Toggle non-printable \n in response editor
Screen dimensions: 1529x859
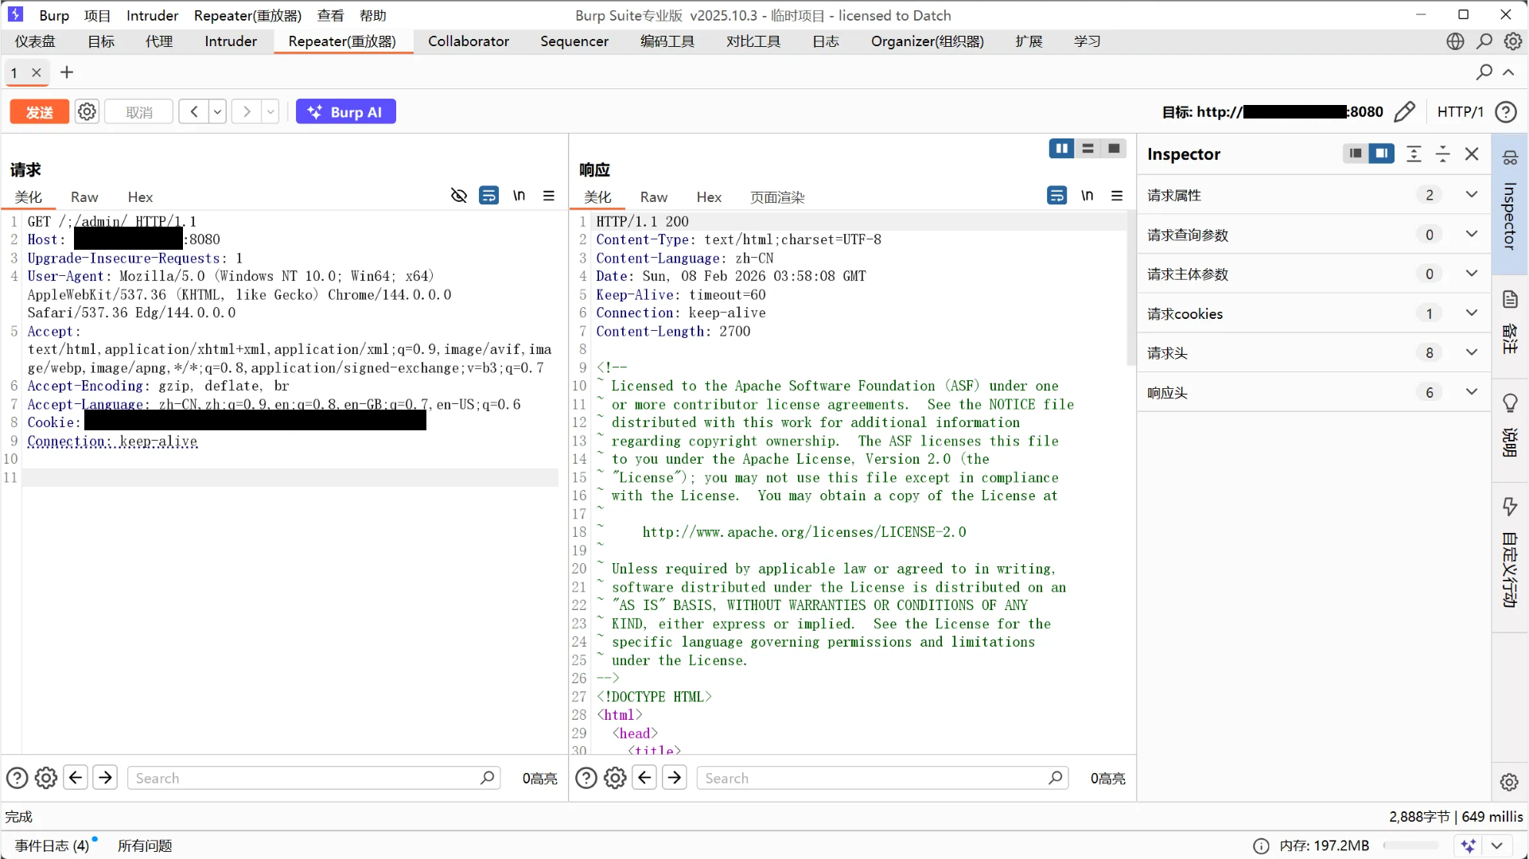pos(1087,196)
